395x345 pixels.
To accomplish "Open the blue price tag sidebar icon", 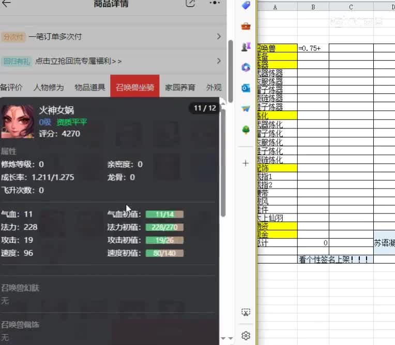I will tap(246, 5).
